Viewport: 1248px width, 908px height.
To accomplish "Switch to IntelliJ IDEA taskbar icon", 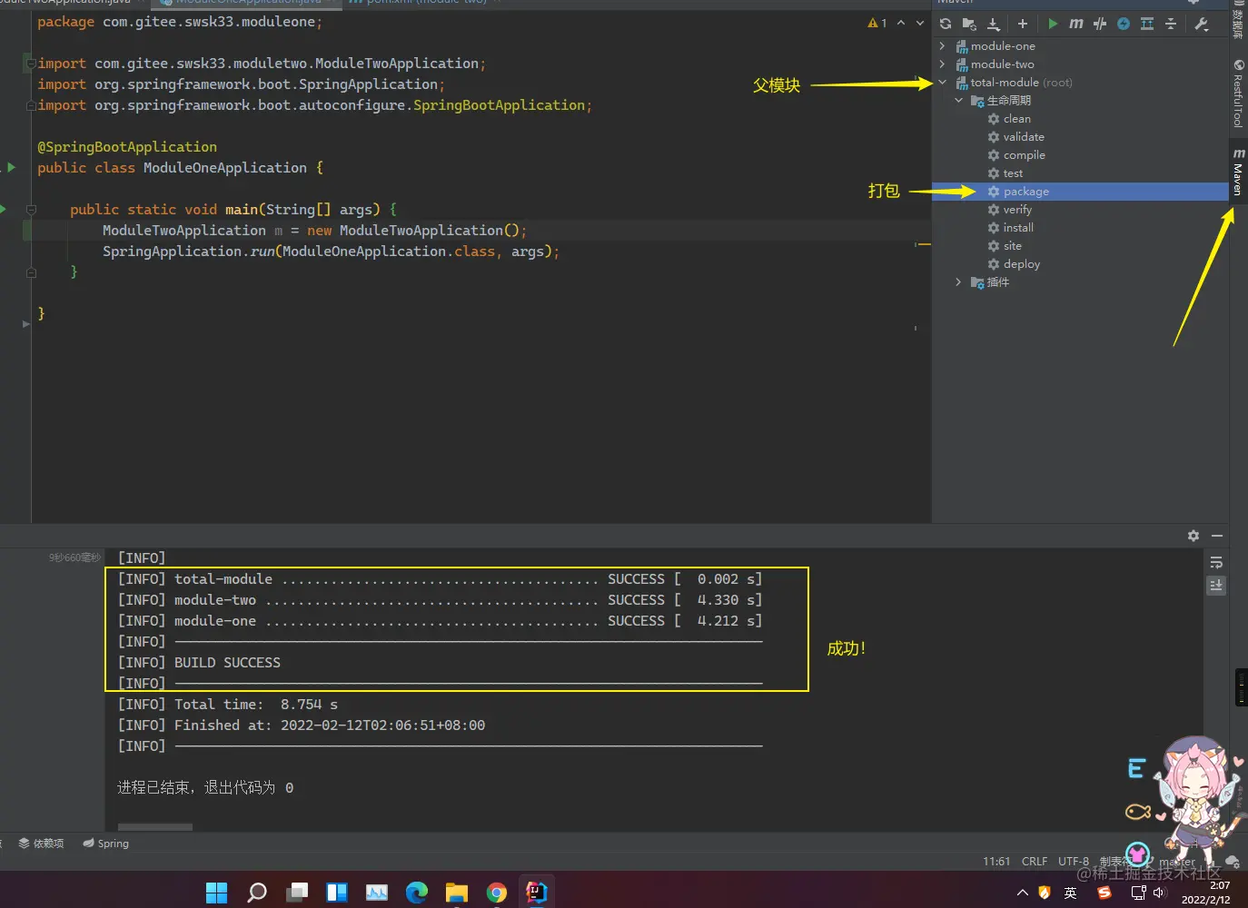I will [537, 893].
